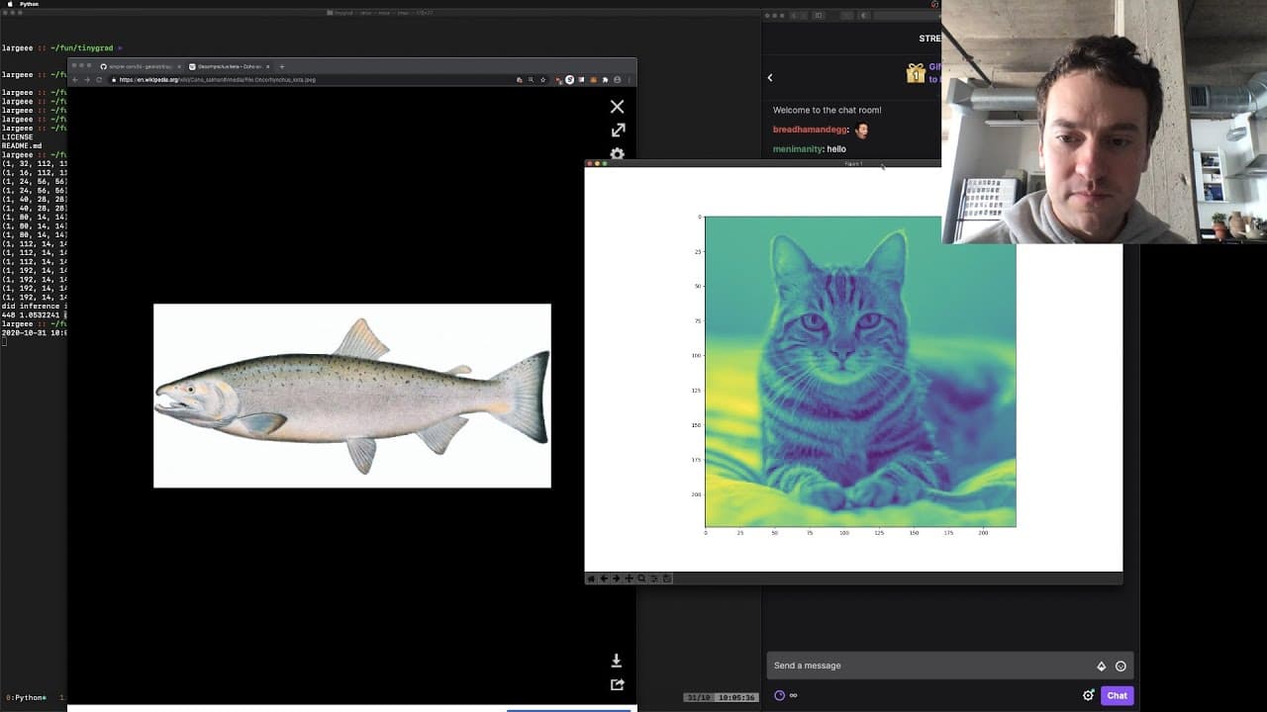
Task: Download the salmon image file
Action: [616, 661]
